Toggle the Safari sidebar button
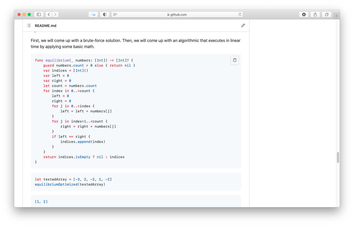Image resolution: width=354 pixels, height=226 pixels. point(39,14)
